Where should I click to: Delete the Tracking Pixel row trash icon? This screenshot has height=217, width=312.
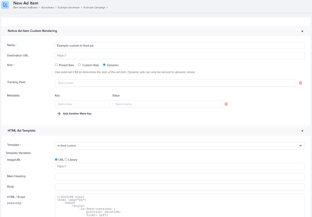(300, 83)
